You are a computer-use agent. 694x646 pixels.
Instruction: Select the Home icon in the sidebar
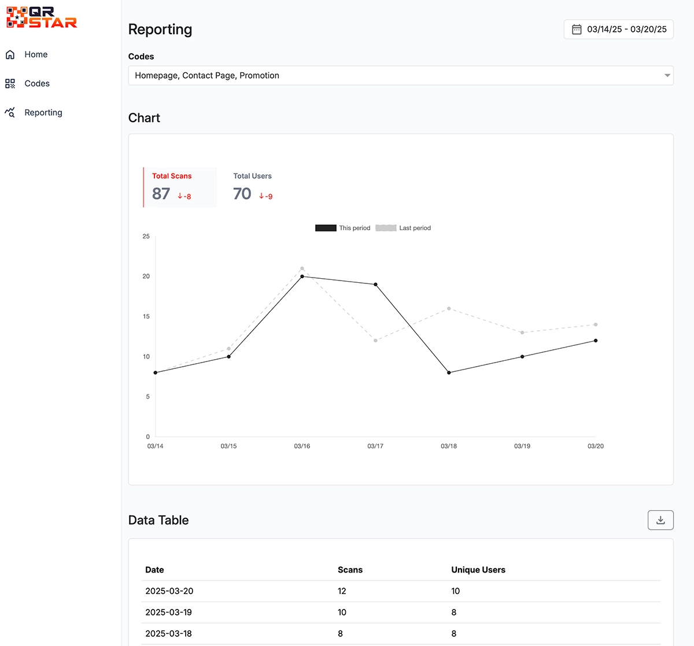10,54
